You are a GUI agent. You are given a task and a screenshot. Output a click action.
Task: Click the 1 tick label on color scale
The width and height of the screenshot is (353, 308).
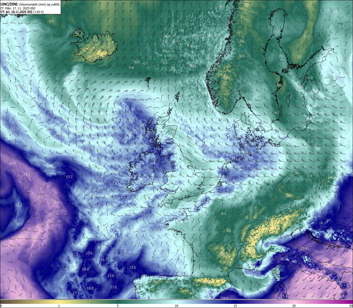click(59, 306)
